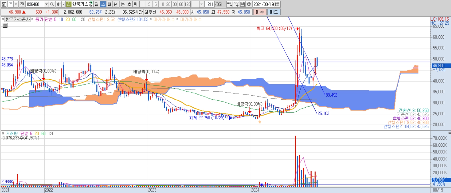Toggle the first 마카라 매수 legend box
The width and height of the screenshot is (451, 193).
[x=151, y=19]
